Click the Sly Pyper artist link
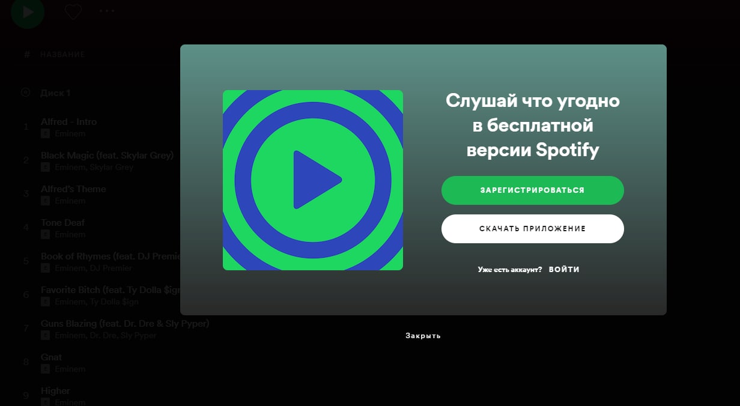Image resolution: width=740 pixels, height=406 pixels. click(x=138, y=335)
